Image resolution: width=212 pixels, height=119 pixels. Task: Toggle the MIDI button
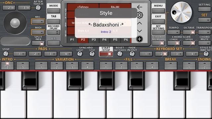coord(38,32)
